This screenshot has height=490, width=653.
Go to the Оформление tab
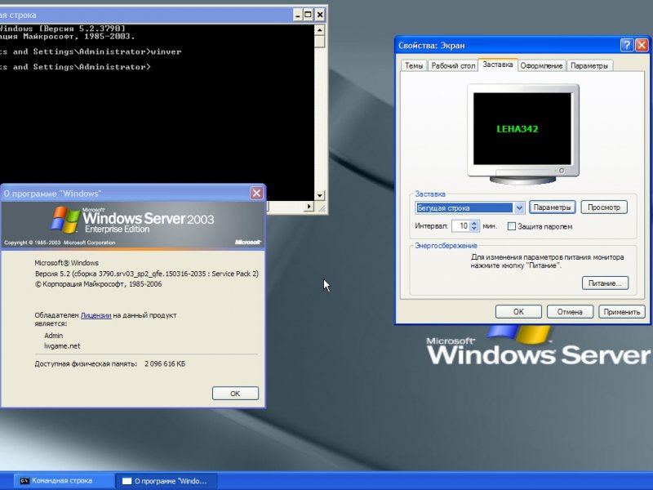[541, 66]
